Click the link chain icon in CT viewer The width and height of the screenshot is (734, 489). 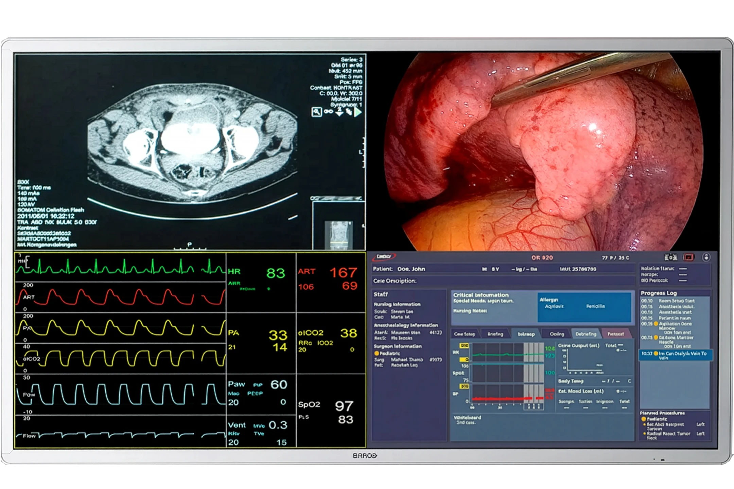coord(328,111)
